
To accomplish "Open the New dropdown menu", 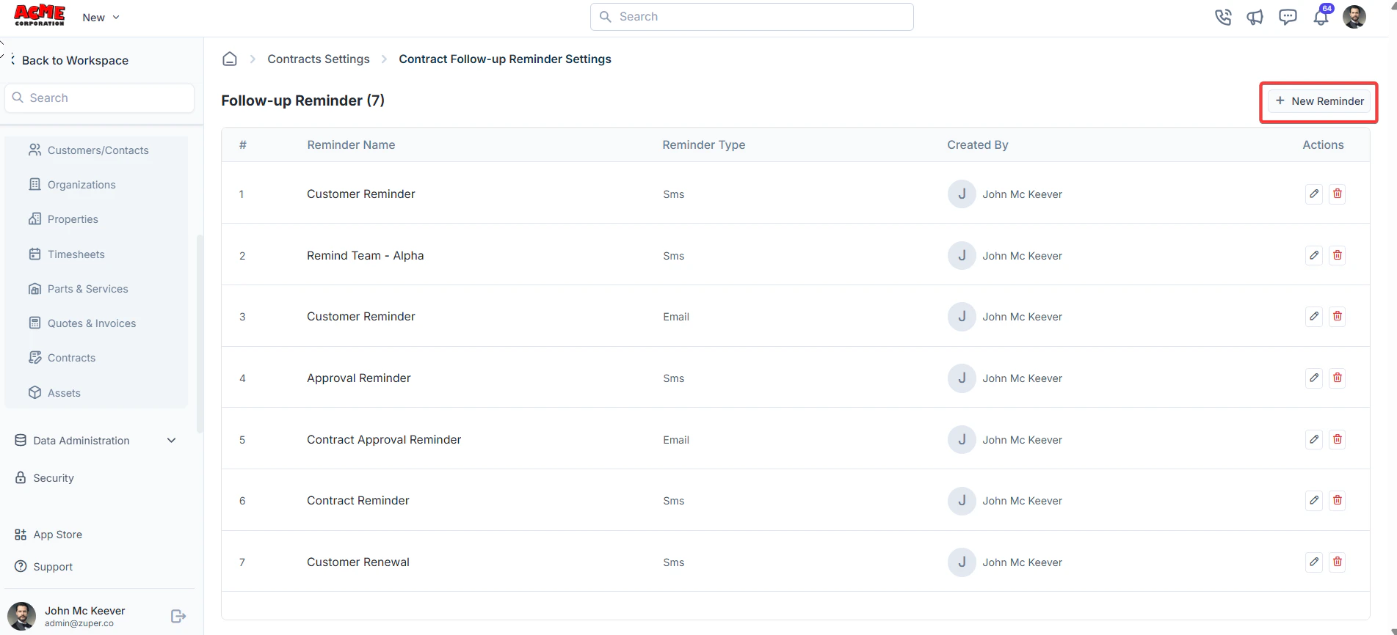I will [x=101, y=18].
